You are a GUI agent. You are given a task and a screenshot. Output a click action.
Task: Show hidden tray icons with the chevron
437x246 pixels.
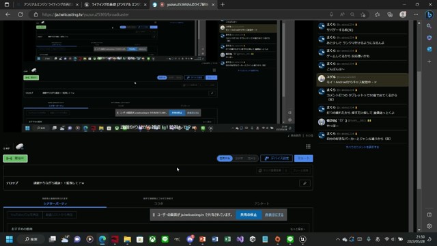[x=338, y=239]
